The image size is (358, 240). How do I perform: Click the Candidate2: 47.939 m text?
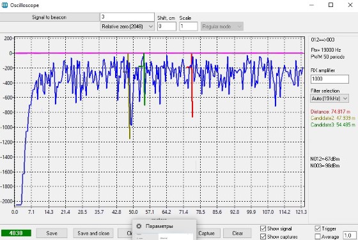pyautogui.click(x=333, y=118)
